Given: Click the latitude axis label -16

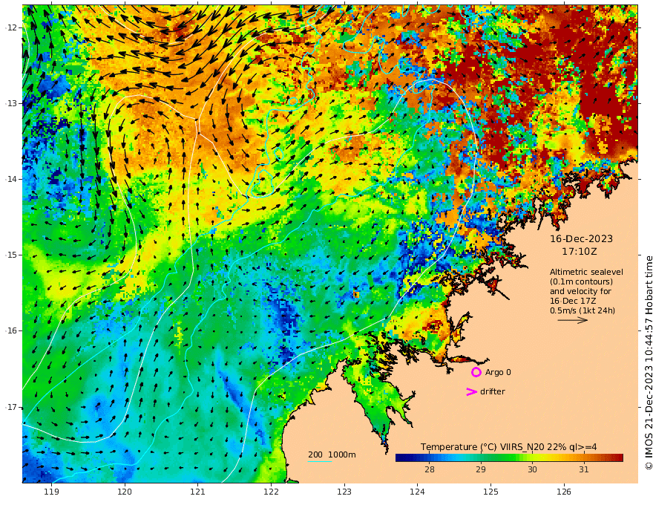Looking at the screenshot, I should (x=11, y=330).
